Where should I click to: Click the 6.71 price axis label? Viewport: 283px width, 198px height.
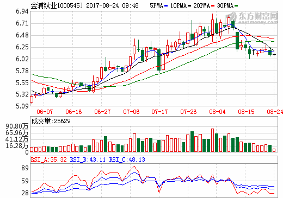(x=22, y=23)
